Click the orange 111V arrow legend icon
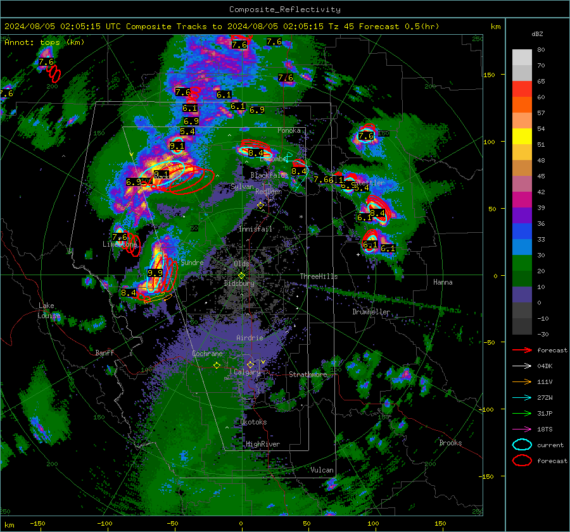Viewport: 570px width, 532px height. [522, 381]
